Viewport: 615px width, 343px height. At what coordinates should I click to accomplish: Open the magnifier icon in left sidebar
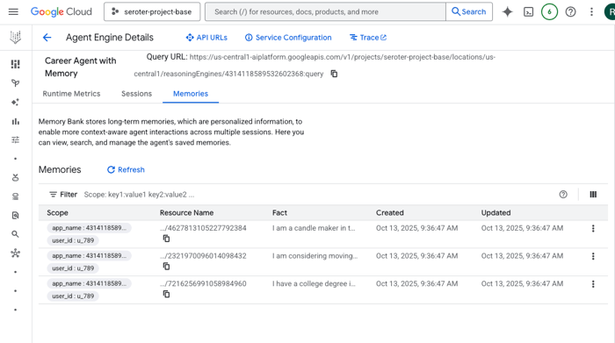[15, 234]
